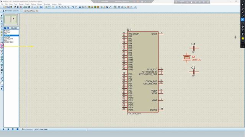Mirror the part with the Y-flip arrow icon

click(2, 89)
